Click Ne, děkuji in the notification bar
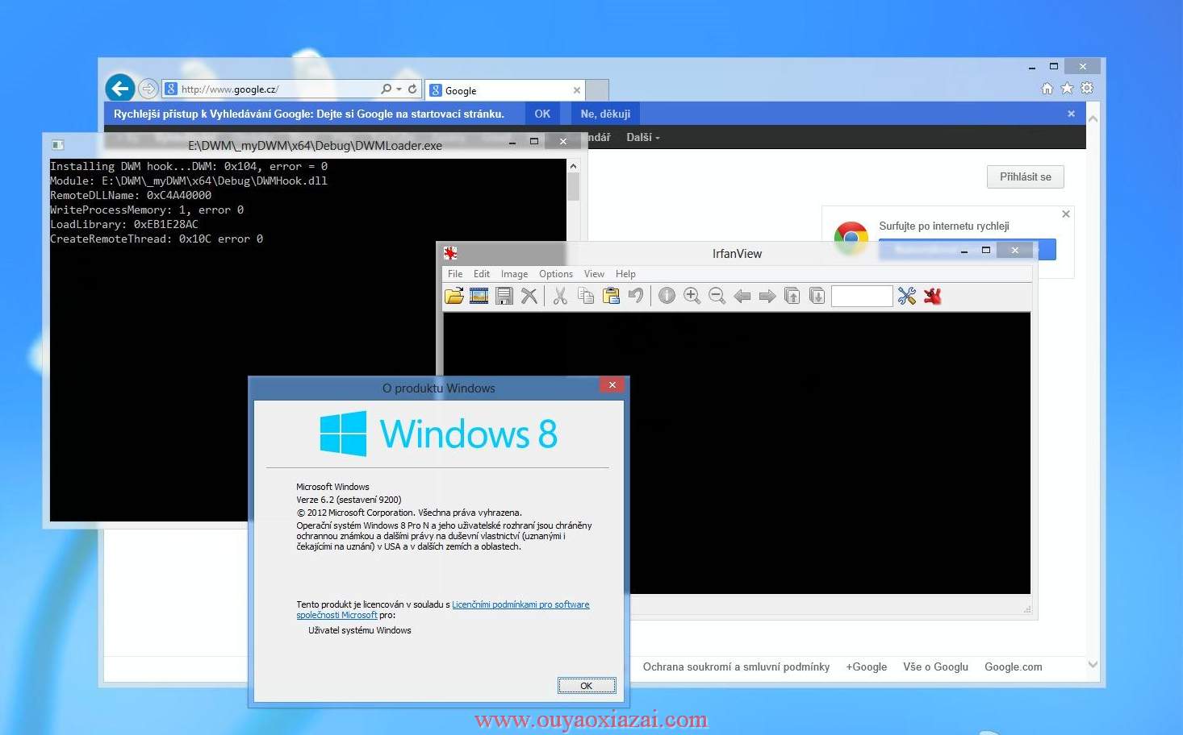This screenshot has height=735, width=1183. click(605, 114)
